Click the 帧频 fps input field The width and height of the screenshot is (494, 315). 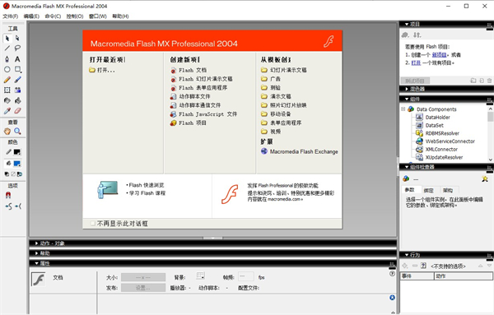pyautogui.click(x=245, y=276)
